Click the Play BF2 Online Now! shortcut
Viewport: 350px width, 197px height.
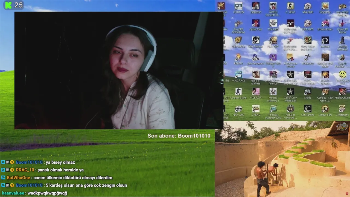point(238,27)
